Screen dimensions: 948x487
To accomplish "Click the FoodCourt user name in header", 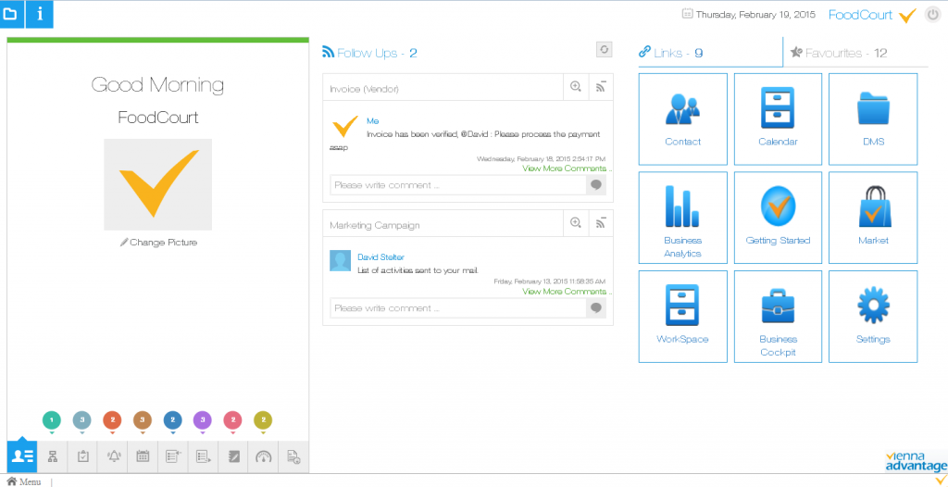I will [860, 15].
